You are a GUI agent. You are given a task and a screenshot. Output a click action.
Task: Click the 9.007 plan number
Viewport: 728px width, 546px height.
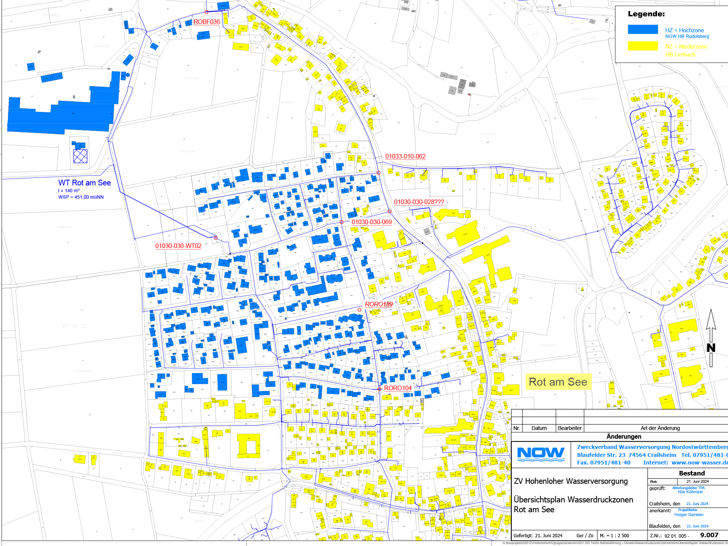pos(709,535)
